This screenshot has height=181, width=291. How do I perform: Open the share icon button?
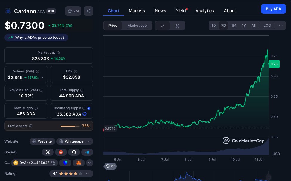pyautogui.click(x=88, y=11)
